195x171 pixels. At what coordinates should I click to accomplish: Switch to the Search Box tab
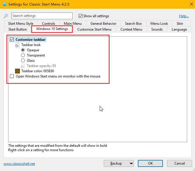[x=133, y=24]
